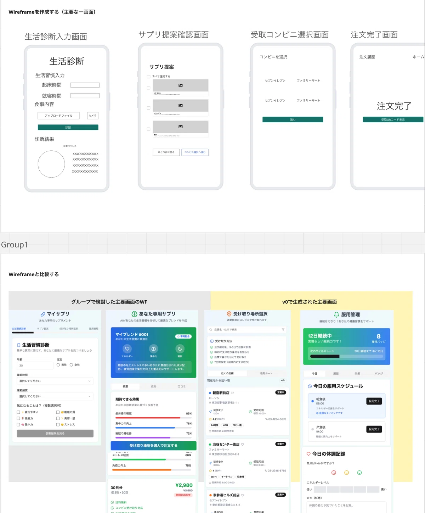The width and height of the screenshot is (425, 513).
Task: Click the green 進む button in コンビニ wireframe
Action: [293, 119]
